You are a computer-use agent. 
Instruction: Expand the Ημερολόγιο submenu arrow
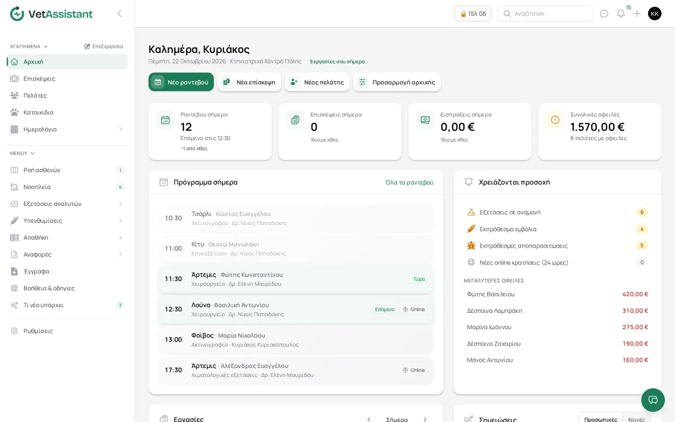[120, 129]
